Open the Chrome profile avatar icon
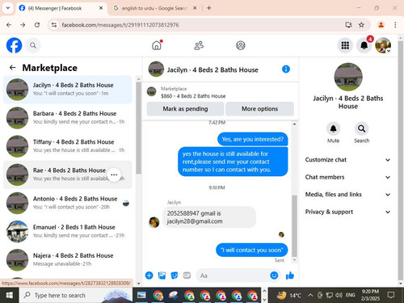 coord(381,25)
